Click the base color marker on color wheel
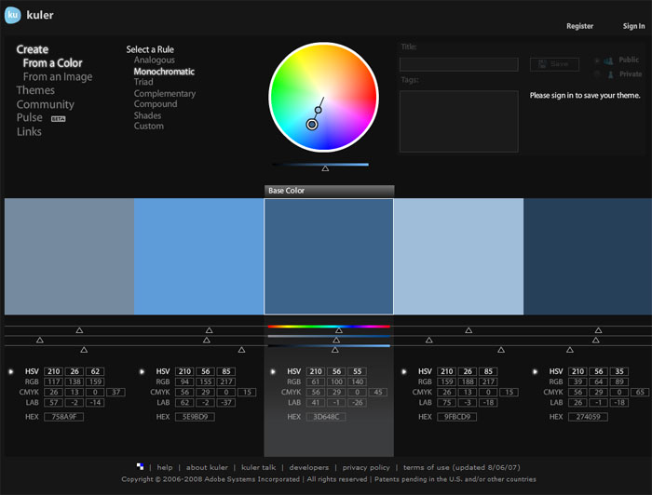Viewport: 652px width, 495px height. pyautogui.click(x=312, y=124)
